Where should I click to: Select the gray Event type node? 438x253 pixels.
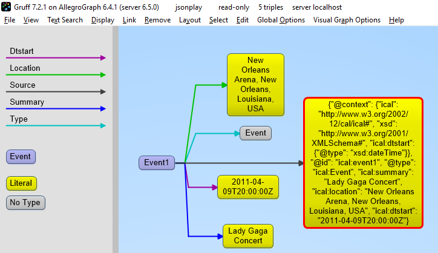click(x=255, y=133)
